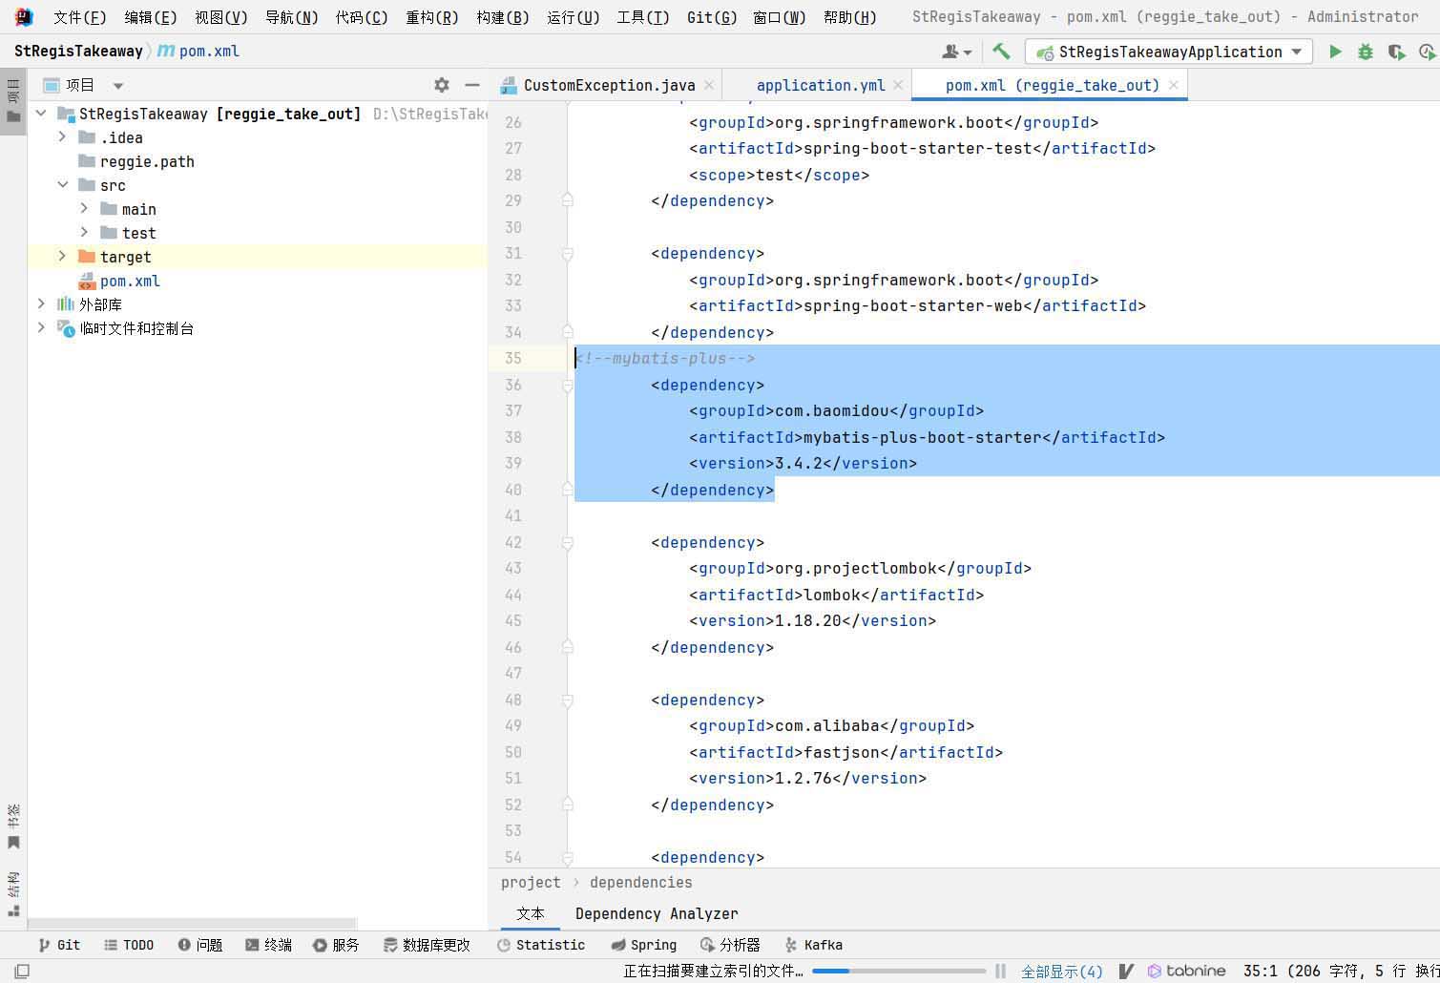Open the Refactor (重构) menu

coord(432,17)
